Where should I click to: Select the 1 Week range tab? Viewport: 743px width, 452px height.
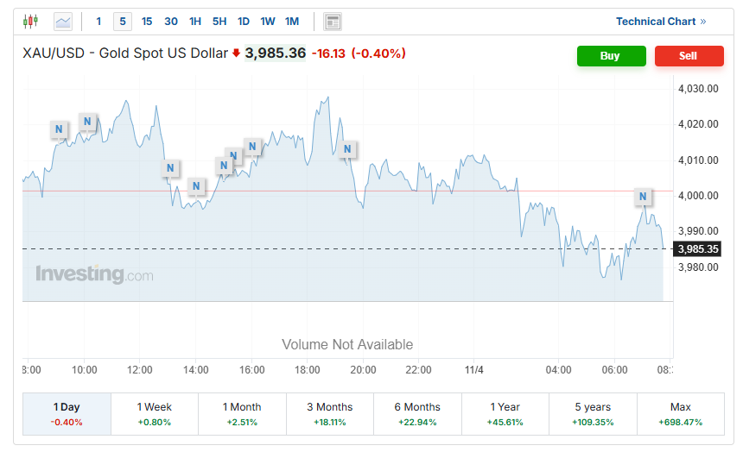point(154,414)
